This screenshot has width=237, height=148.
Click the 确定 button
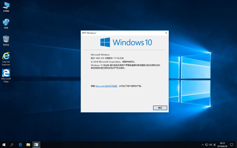[x=160, y=108]
